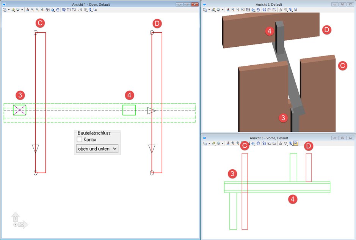Click Adjust Brightness sun icon in Ansicht 1

tap(18, 10)
